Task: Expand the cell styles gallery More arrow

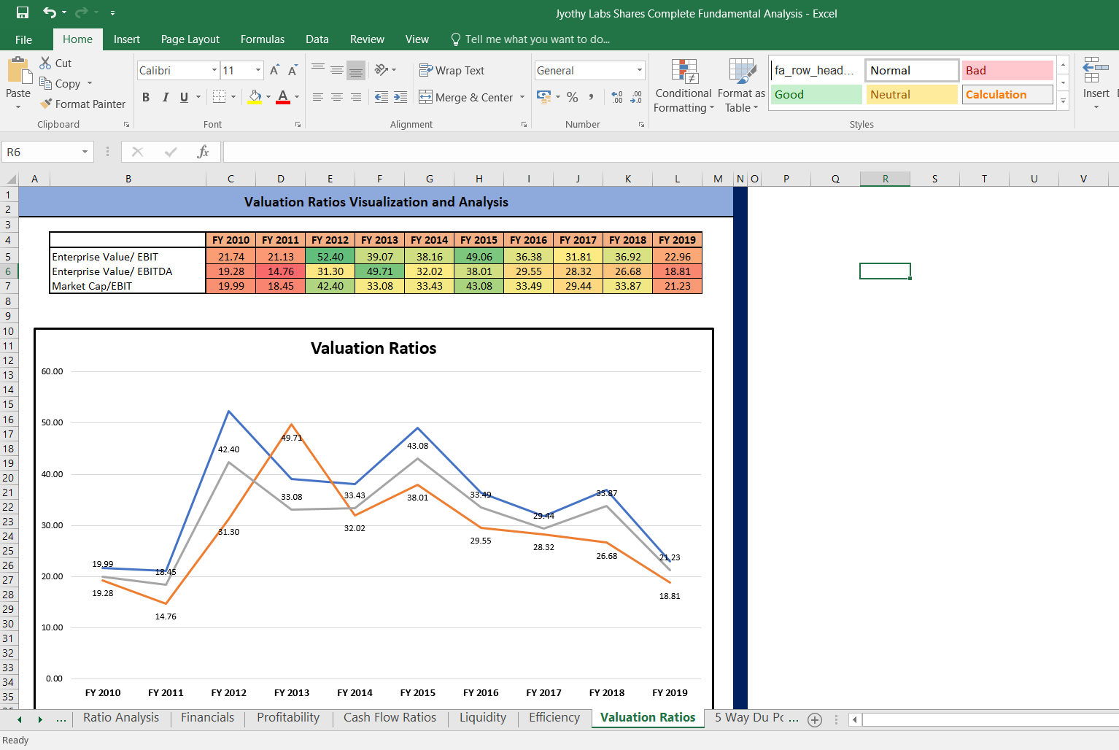Action: pos(1063,101)
